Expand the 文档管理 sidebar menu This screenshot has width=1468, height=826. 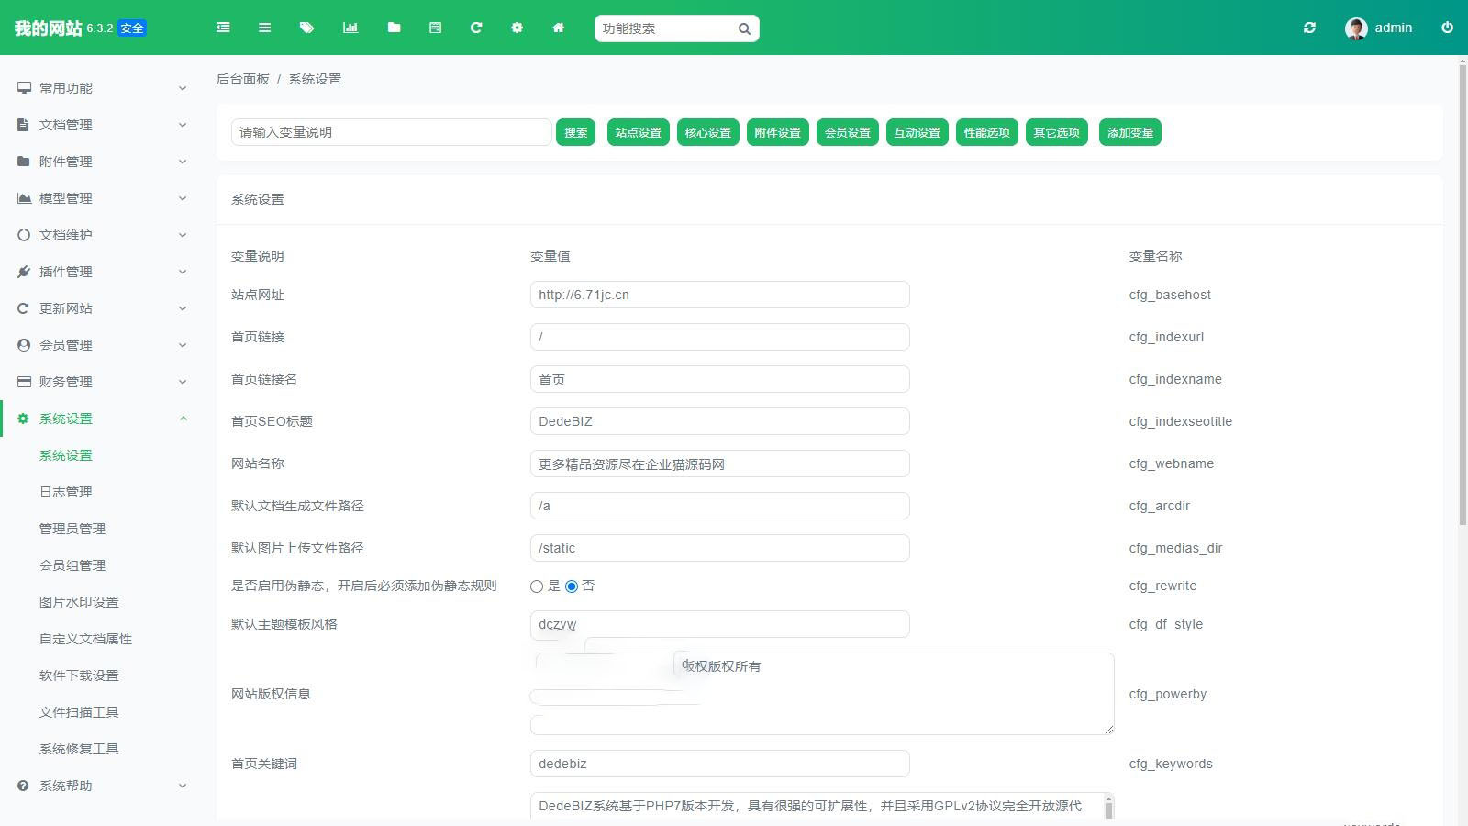tap(101, 125)
